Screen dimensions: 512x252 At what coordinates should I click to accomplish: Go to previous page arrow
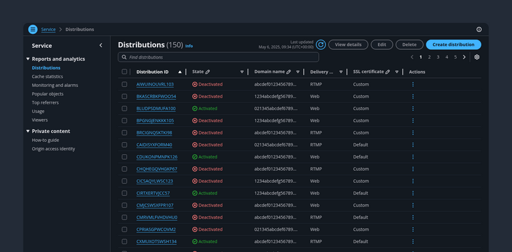[x=412, y=57]
